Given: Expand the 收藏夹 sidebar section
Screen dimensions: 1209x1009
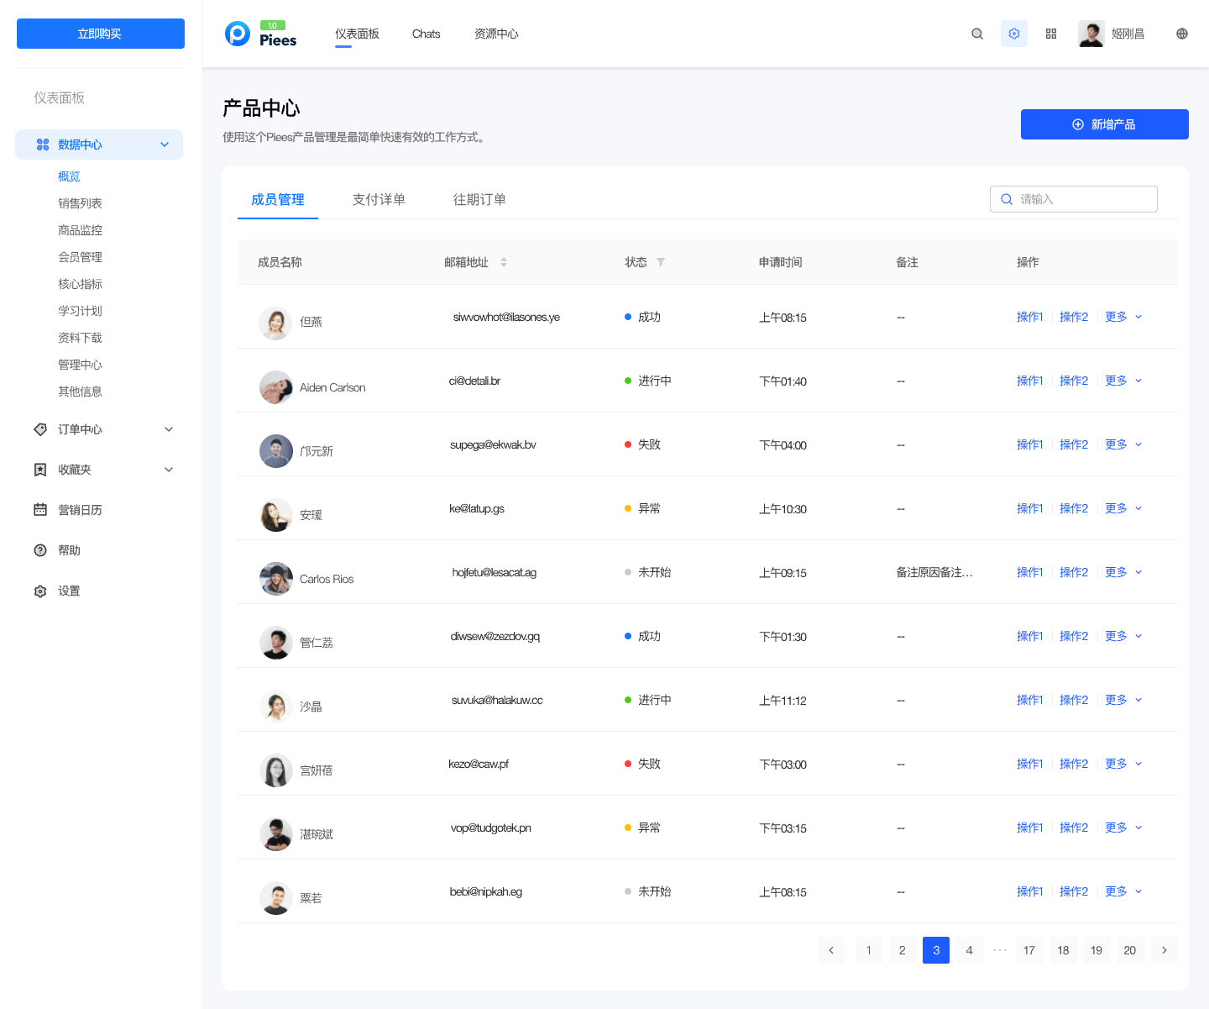Looking at the screenshot, I should pos(169,470).
